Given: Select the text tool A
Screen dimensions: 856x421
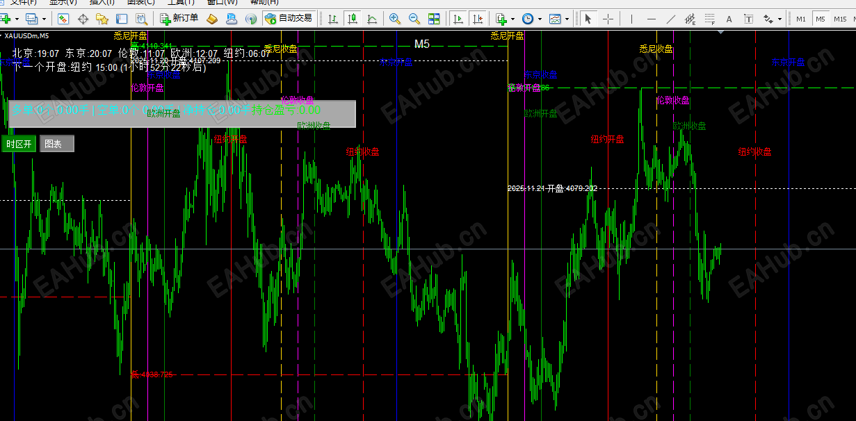Looking at the screenshot, I should pyautogui.click(x=729, y=19).
